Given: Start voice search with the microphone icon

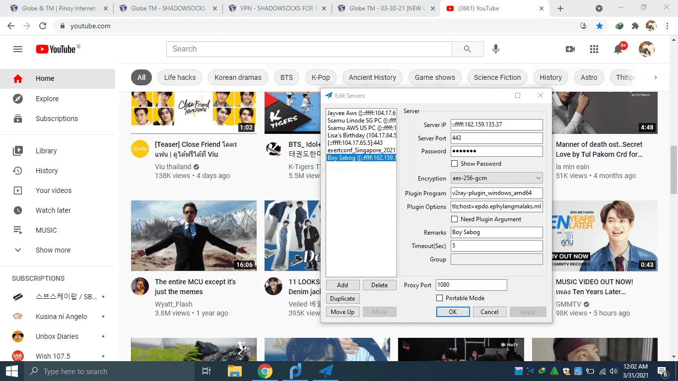Looking at the screenshot, I should (495, 49).
